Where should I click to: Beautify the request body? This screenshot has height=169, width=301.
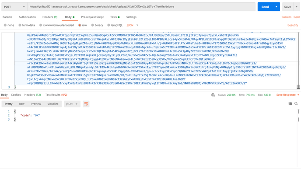tap(293, 25)
